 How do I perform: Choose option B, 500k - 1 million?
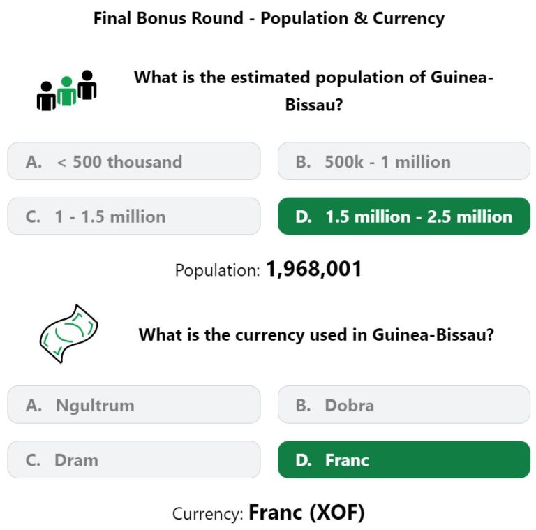(404, 161)
